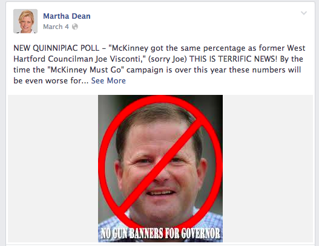Click the 'NEW QUINNIPIAC POLL' heading text
Screen dimensions: 319x246
pos(56,48)
